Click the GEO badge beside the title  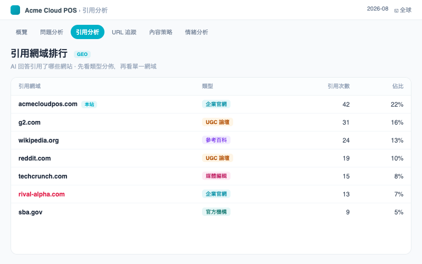click(82, 54)
